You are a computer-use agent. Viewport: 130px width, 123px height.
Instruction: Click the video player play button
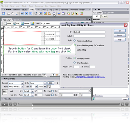coord(4,104)
